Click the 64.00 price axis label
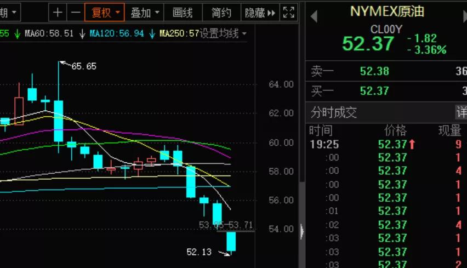Viewport: 467px width, 268px height. click(x=281, y=84)
